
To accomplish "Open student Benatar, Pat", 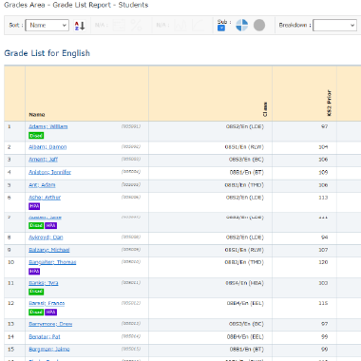I will 45,336.
